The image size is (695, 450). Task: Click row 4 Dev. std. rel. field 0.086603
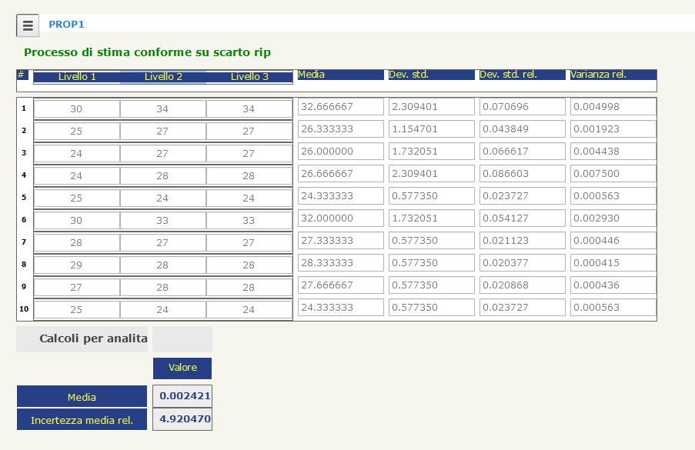click(522, 174)
